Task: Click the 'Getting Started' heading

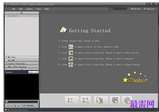Action: click(x=90, y=31)
